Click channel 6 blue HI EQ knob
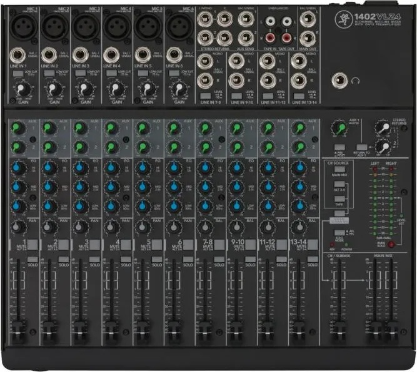This screenshot has height=372, width=417. [174, 167]
